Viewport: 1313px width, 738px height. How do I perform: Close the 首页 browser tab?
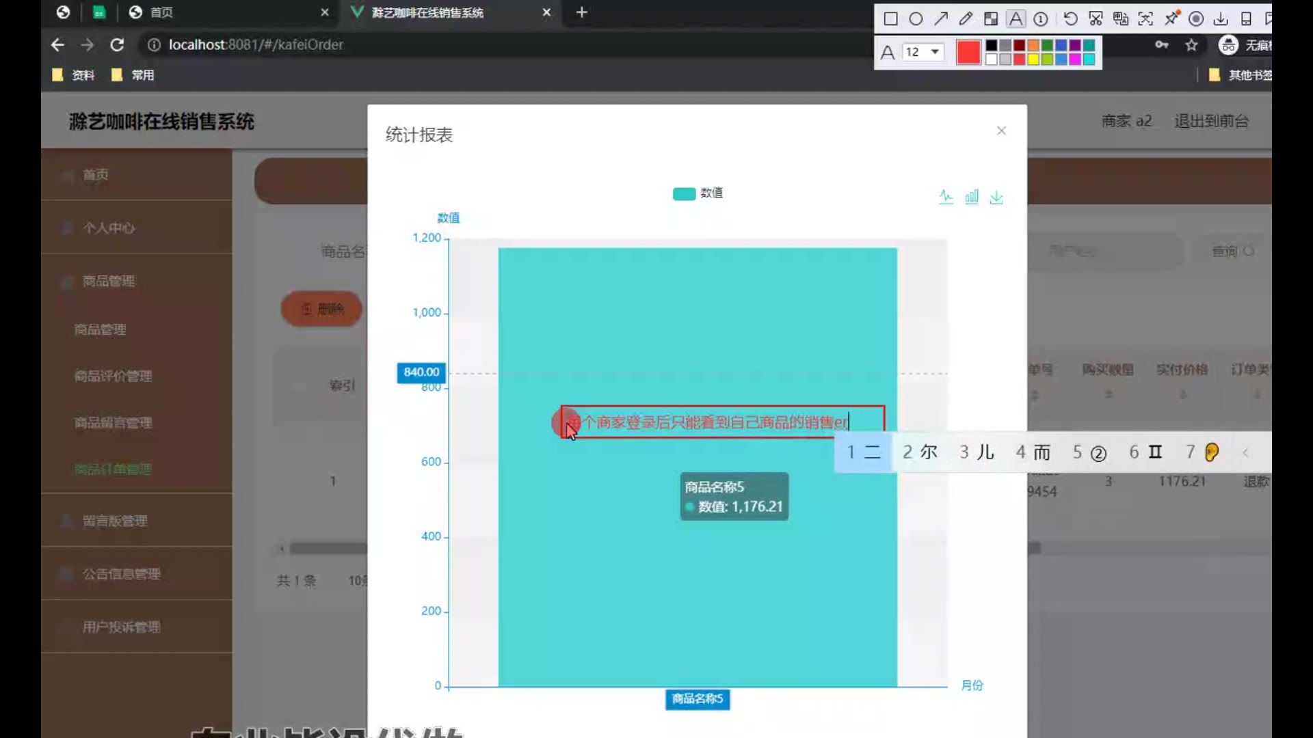325,12
